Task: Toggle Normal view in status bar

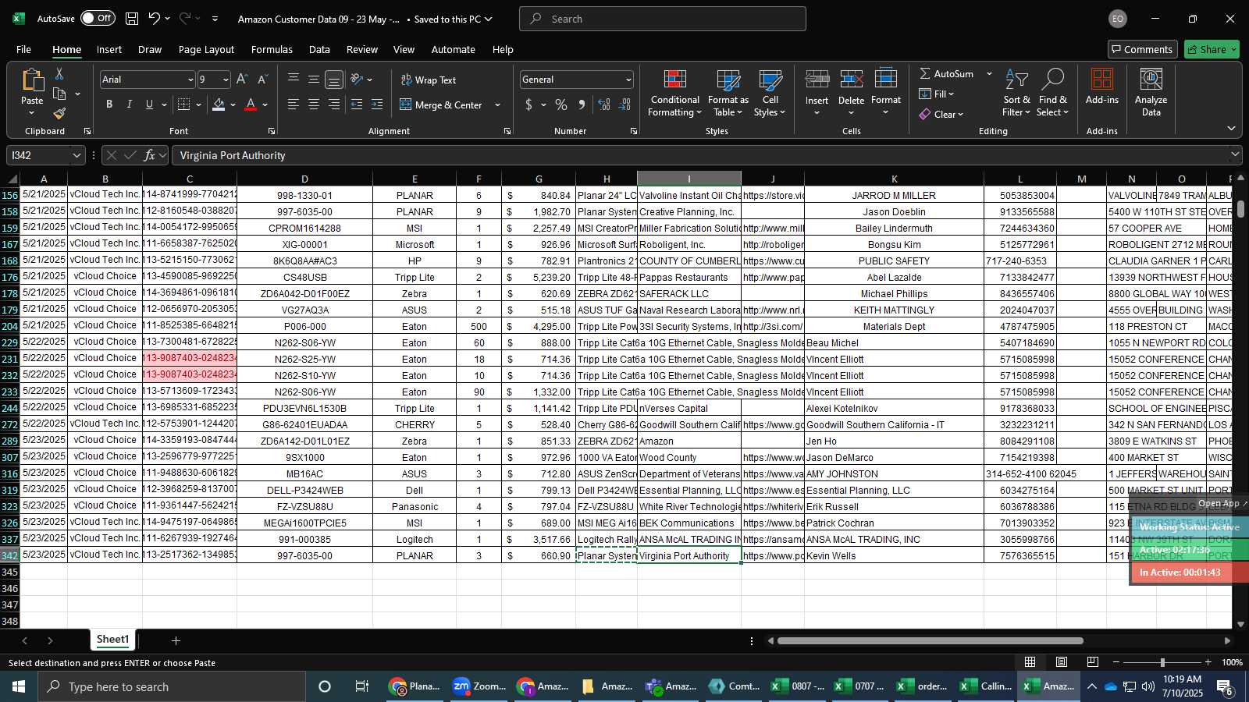Action: tap(1030, 662)
